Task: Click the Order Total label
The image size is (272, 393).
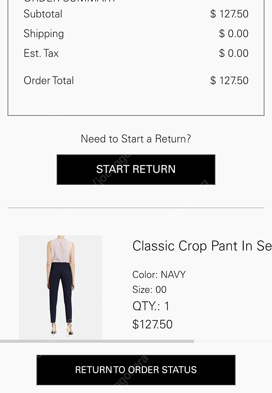Action: click(x=49, y=80)
